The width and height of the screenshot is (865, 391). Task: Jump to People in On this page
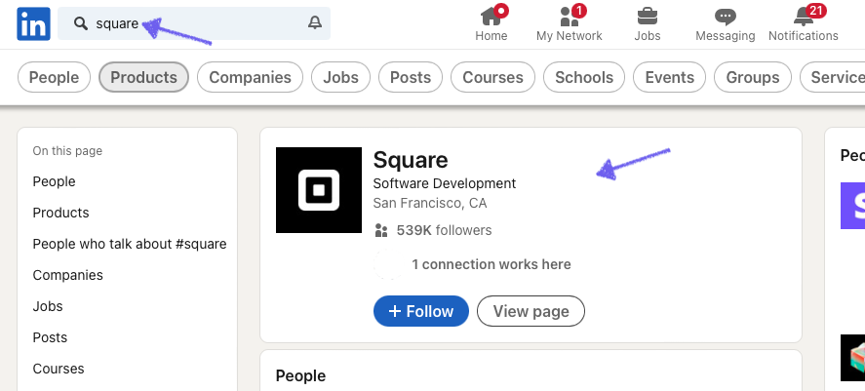(54, 181)
